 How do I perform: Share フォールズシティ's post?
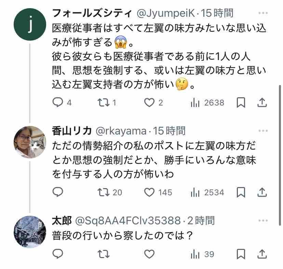coord(262,102)
